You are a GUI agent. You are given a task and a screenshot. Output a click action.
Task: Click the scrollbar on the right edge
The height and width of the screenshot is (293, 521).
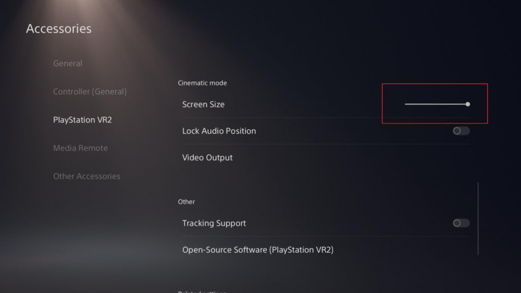(x=479, y=219)
